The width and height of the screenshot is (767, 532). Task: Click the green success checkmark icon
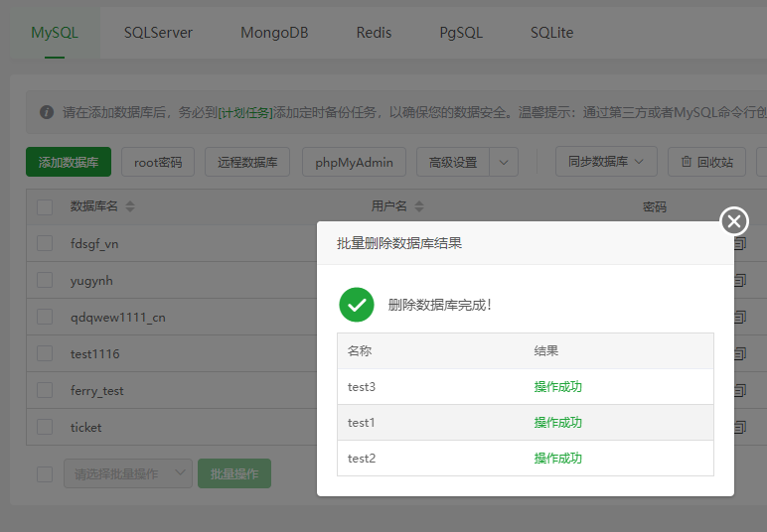pyautogui.click(x=357, y=305)
